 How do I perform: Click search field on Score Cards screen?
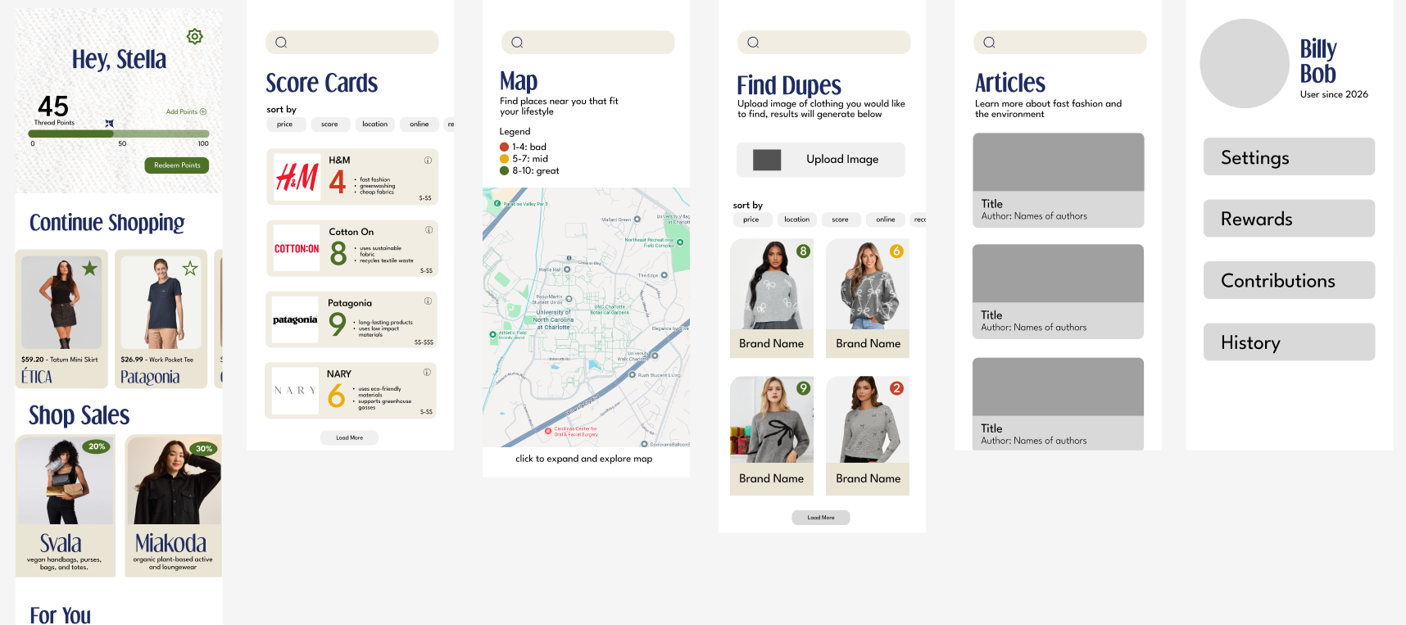352,43
